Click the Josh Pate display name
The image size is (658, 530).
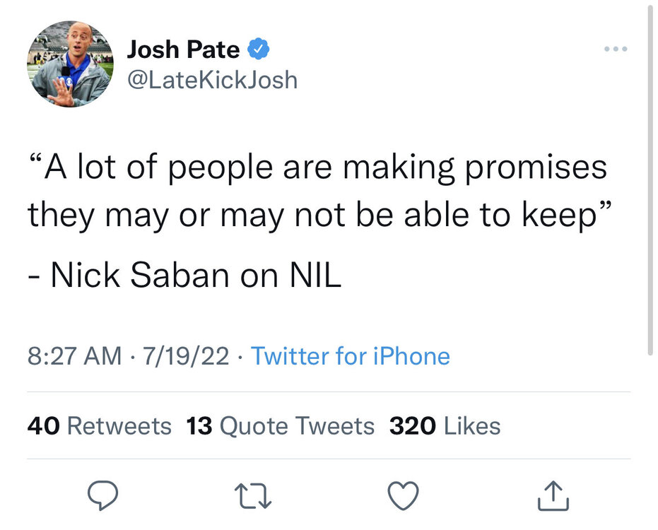click(184, 49)
